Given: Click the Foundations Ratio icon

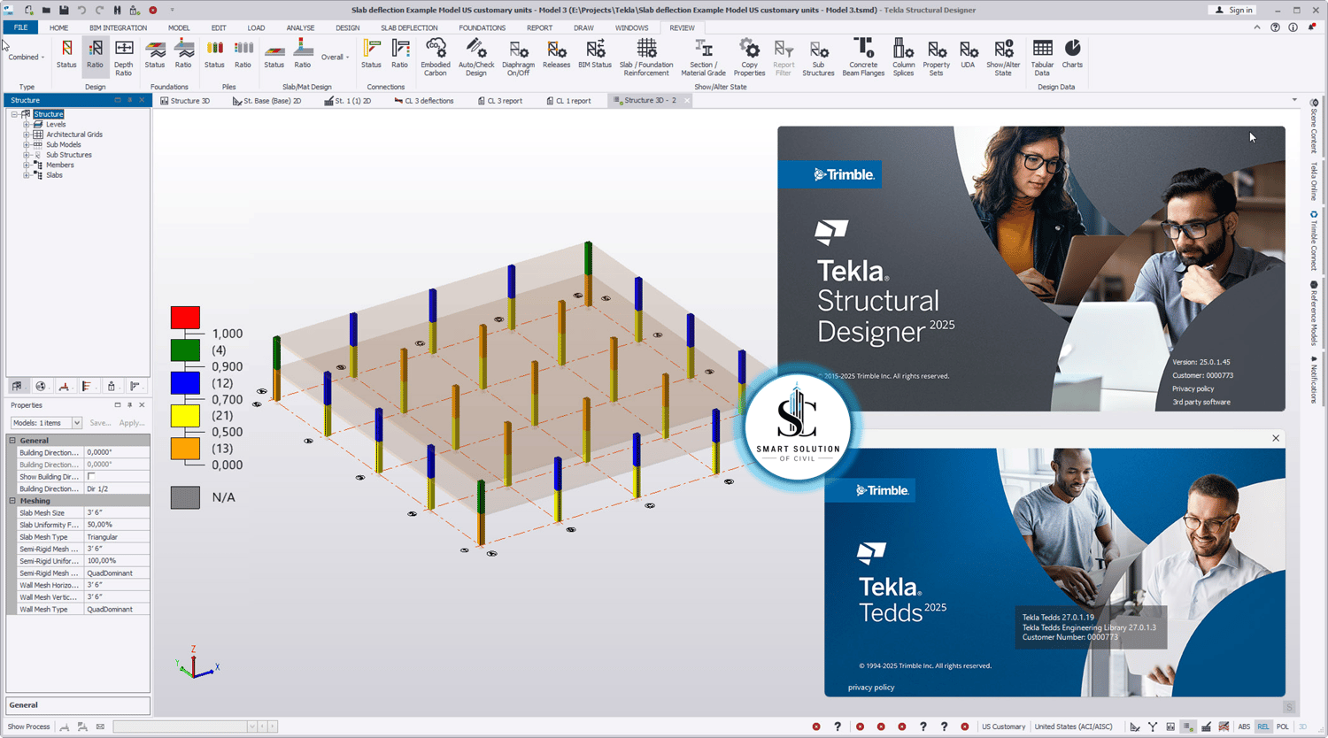Looking at the screenshot, I should coord(183,54).
